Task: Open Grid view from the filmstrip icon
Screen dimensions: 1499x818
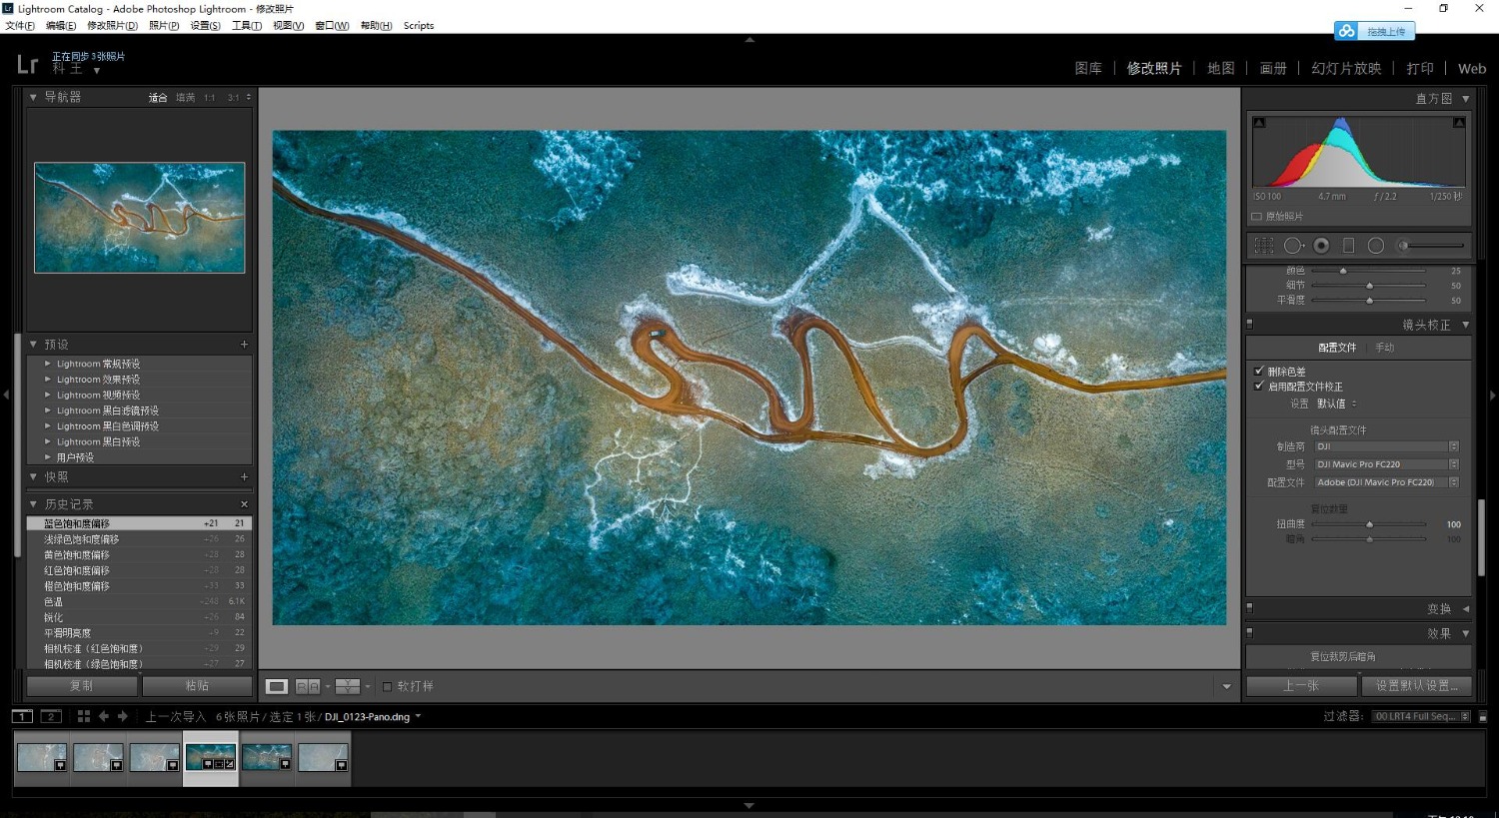Action: 84,716
